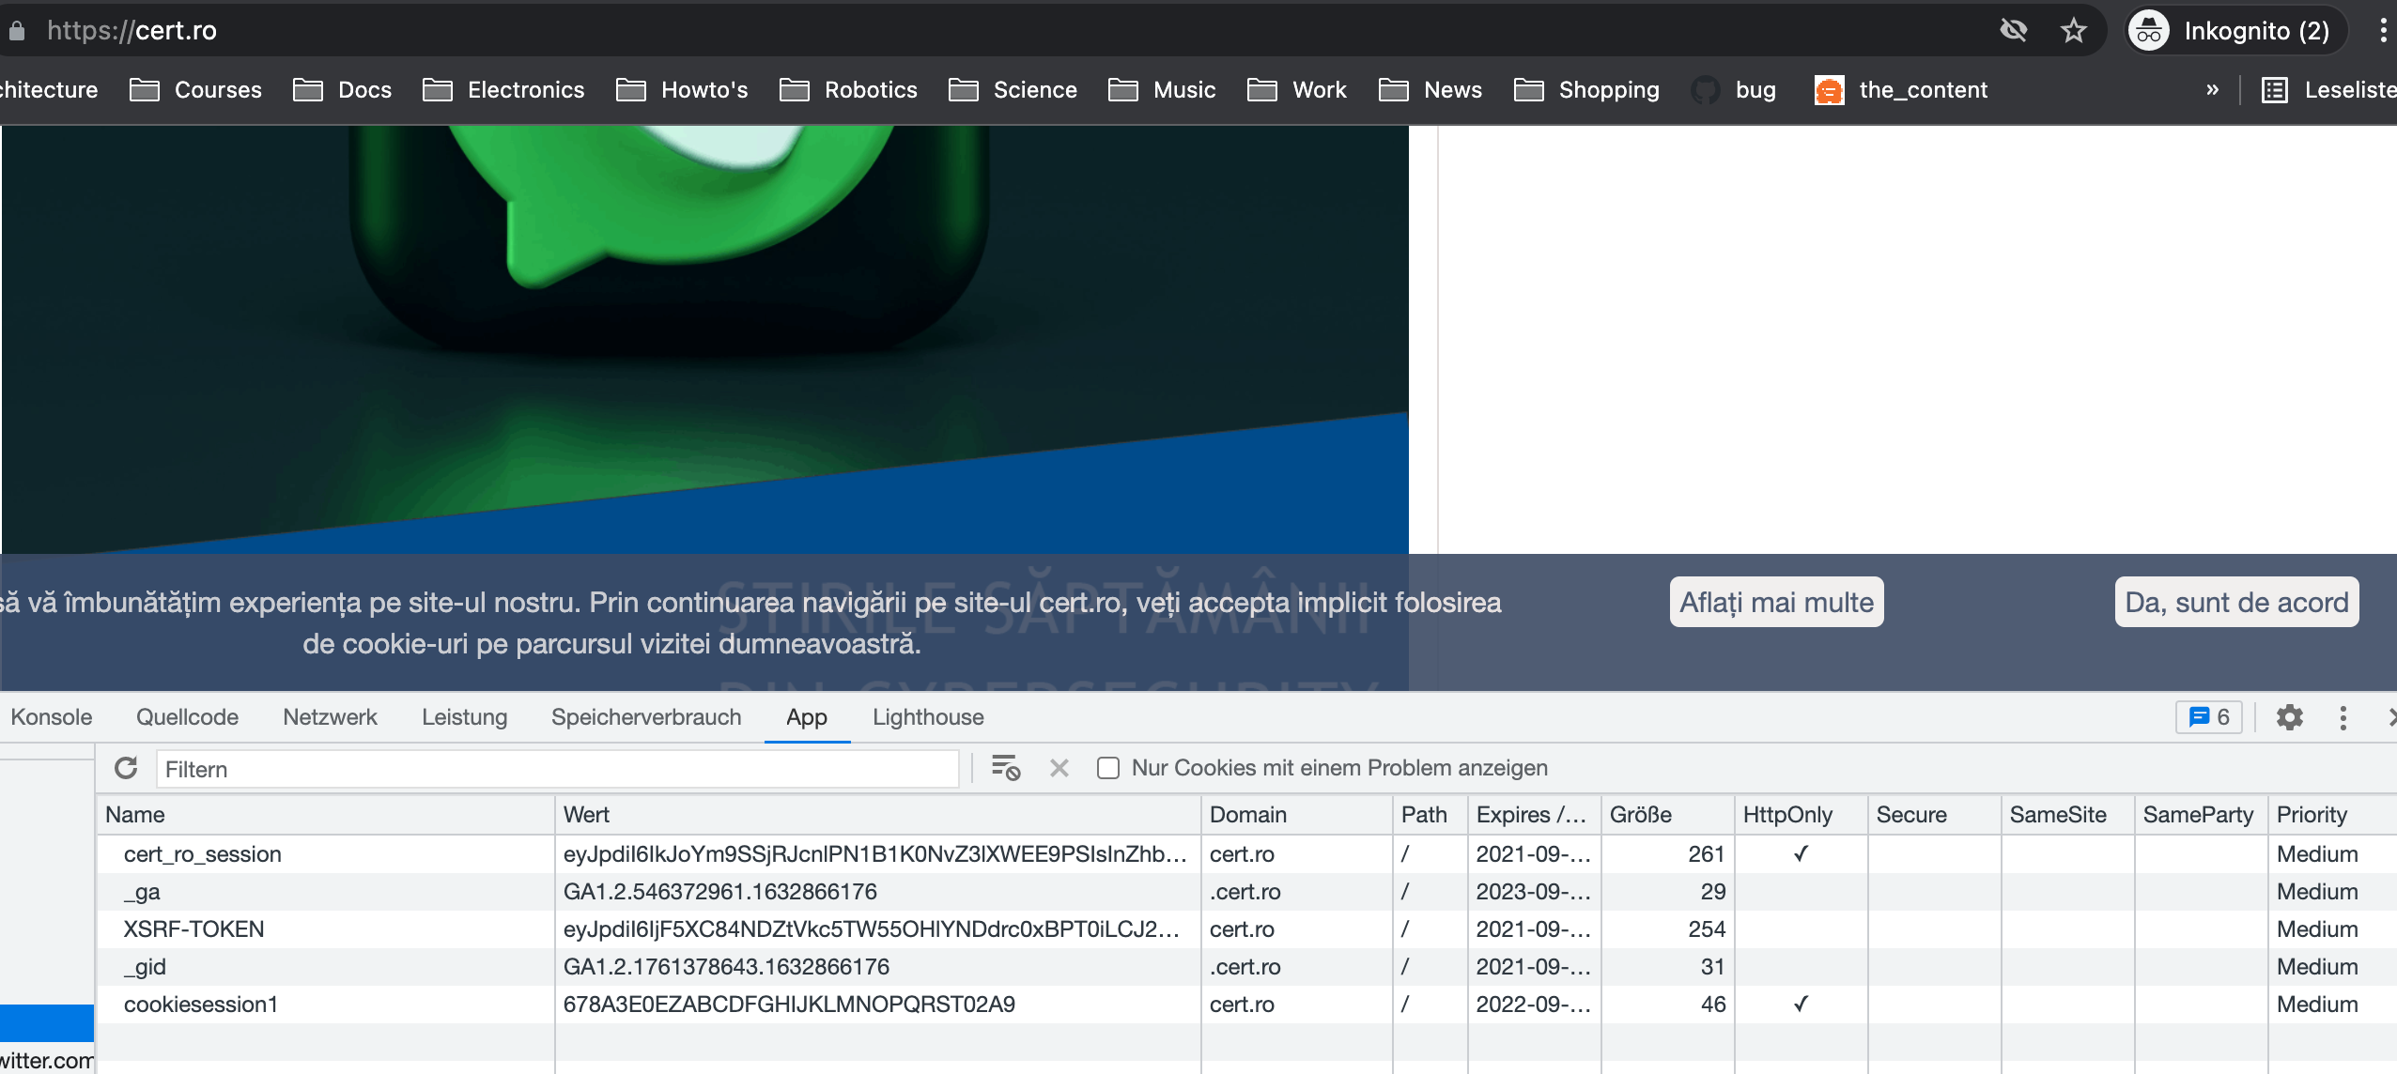Click the bookmark star icon
The height and width of the screenshot is (1074, 2397).
2073,31
